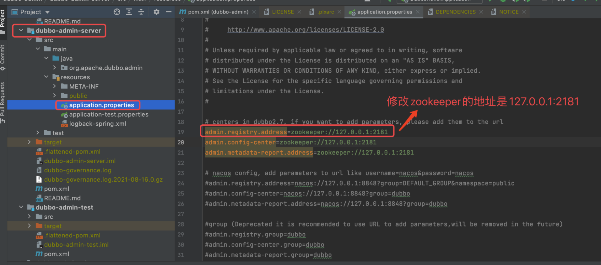Open the Apache LICENSE-2.0 link
Screen dimensions: 601x265
click(306, 30)
